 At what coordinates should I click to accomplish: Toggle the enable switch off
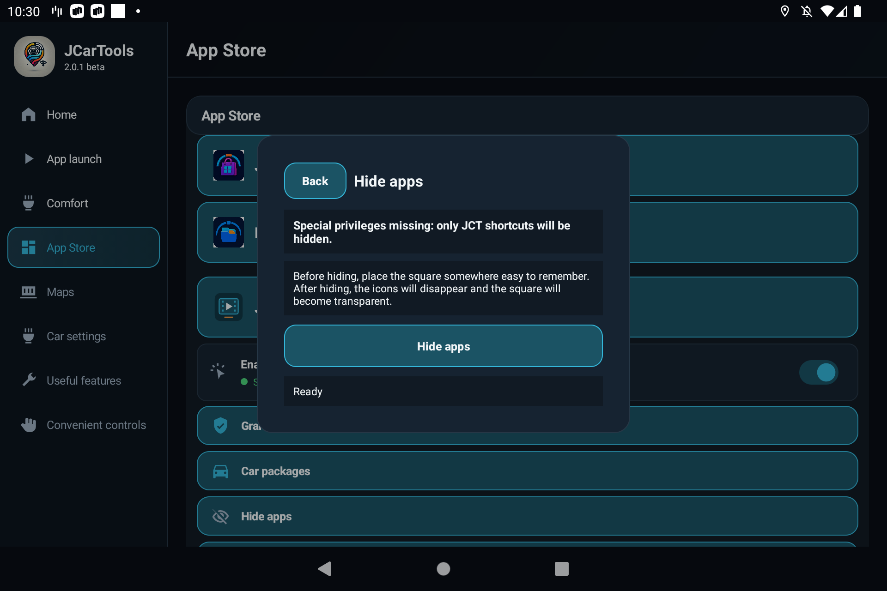coord(819,372)
